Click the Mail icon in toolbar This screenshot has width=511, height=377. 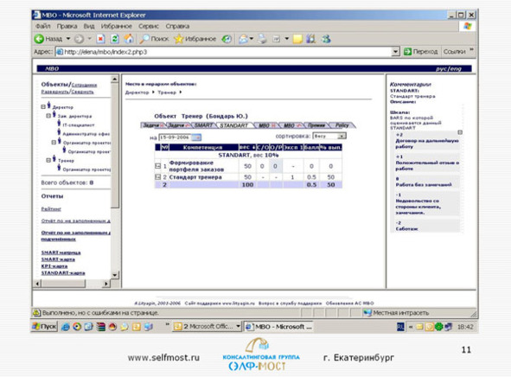(x=243, y=39)
